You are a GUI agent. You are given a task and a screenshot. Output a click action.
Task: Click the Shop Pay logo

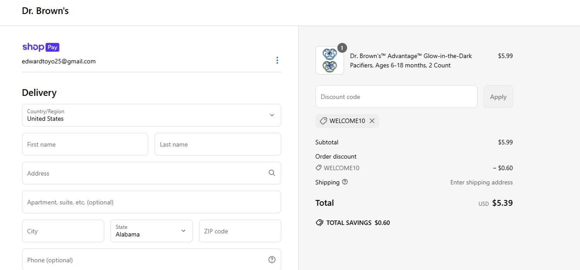point(41,47)
